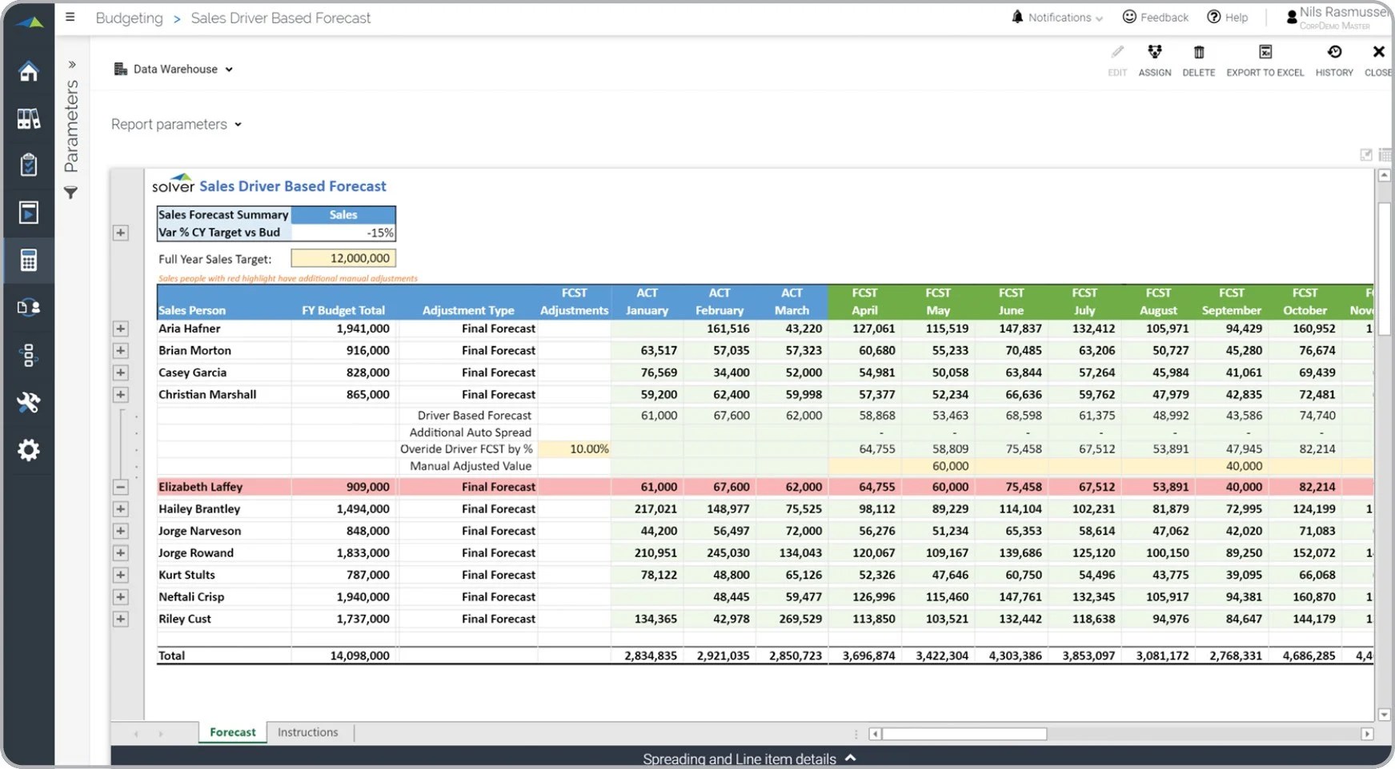Screen dimensions: 1395x769
Task: Click the workflow/process icon in the sidebar
Action: 28,355
